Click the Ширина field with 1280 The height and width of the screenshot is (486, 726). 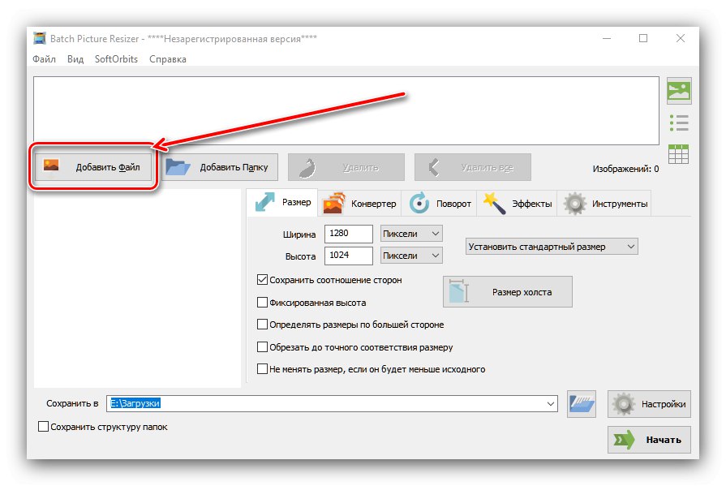348,234
